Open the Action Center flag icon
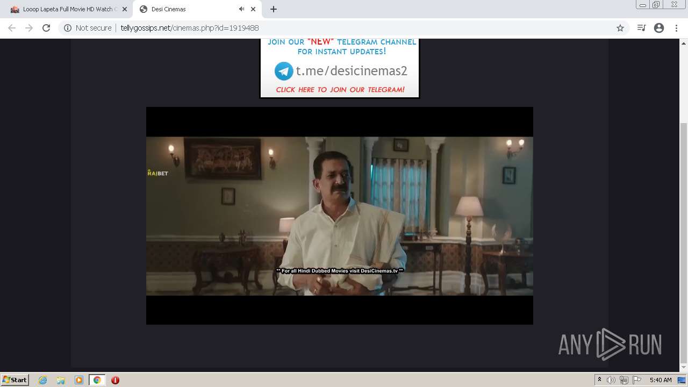Viewport: 688px width, 387px height. coord(636,380)
